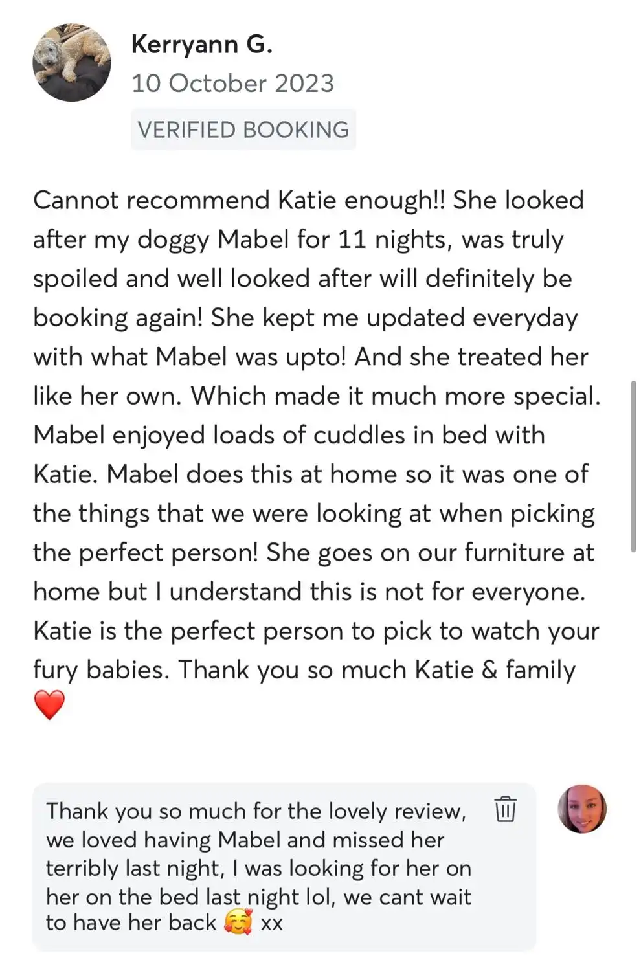Select the 10 October 2023 review date
Image resolution: width=641 pixels, height=971 pixels.
pos(232,84)
